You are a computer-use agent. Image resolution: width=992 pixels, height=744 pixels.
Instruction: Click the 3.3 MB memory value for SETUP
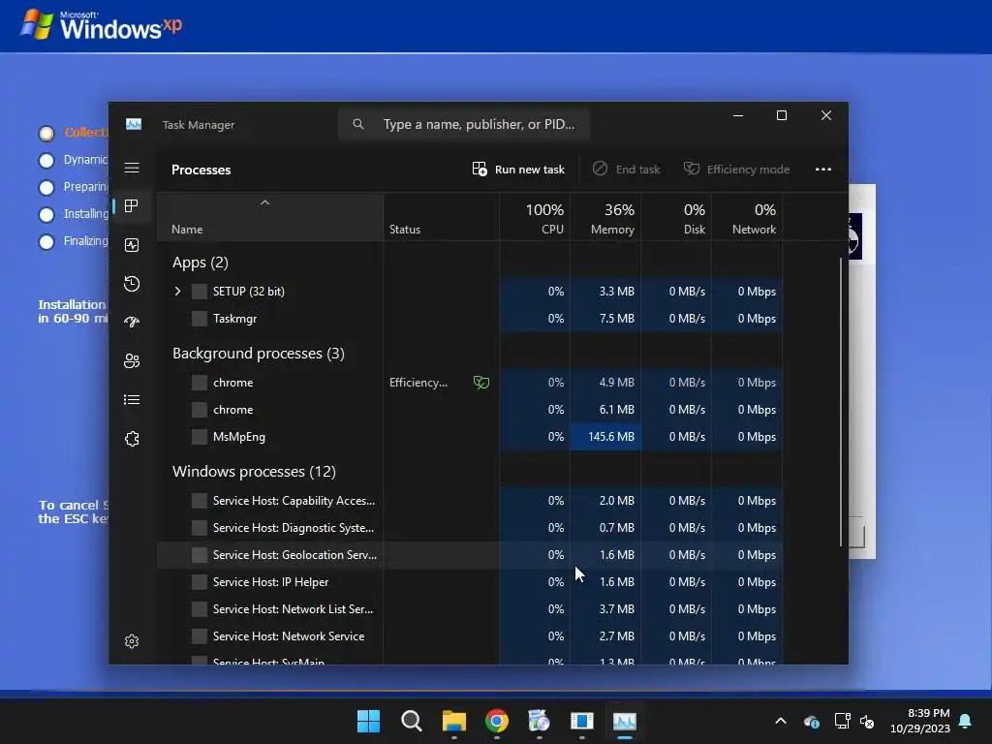[617, 291]
